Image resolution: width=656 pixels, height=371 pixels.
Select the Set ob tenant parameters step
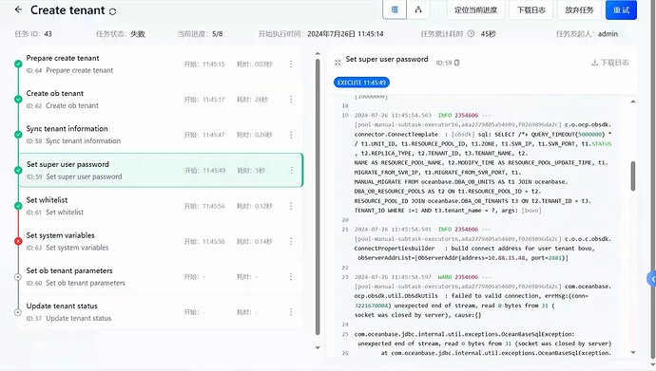click(x=161, y=277)
